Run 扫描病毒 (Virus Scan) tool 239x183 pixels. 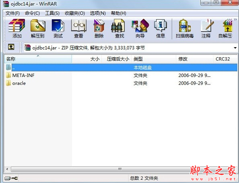(185, 29)
